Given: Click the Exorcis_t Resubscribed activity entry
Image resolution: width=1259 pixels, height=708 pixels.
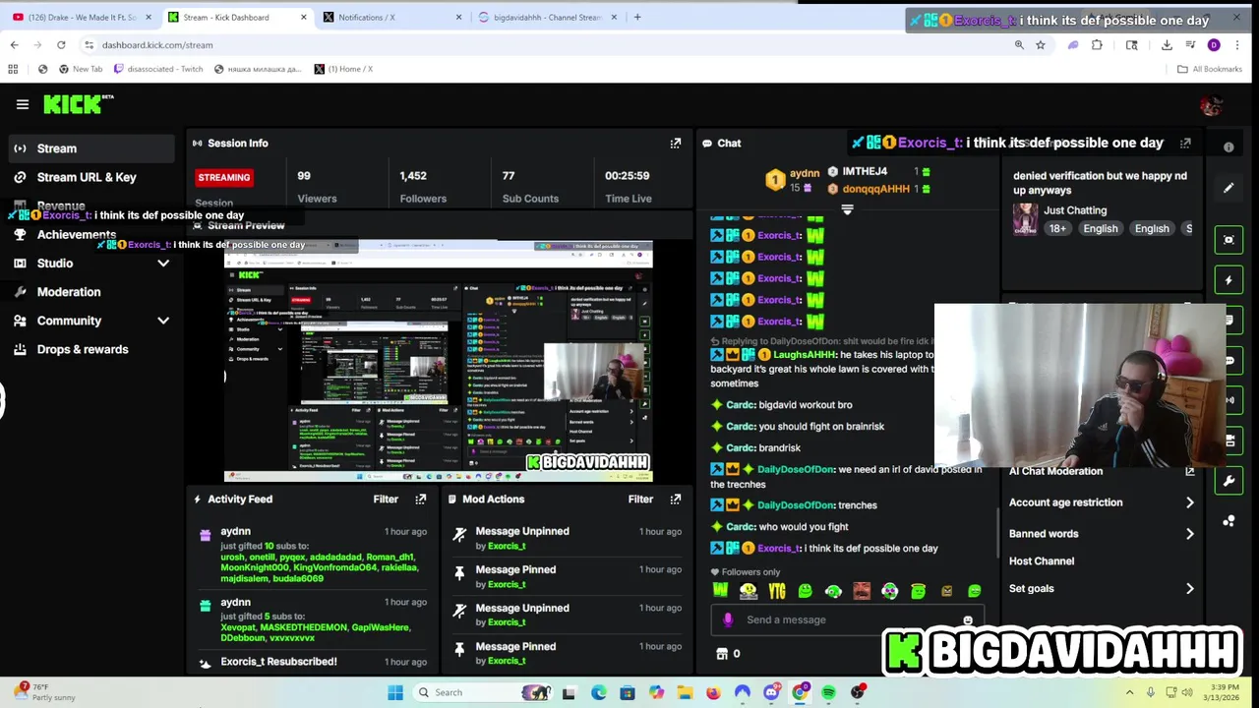Looking at the screenshot, I should point(278,662).
